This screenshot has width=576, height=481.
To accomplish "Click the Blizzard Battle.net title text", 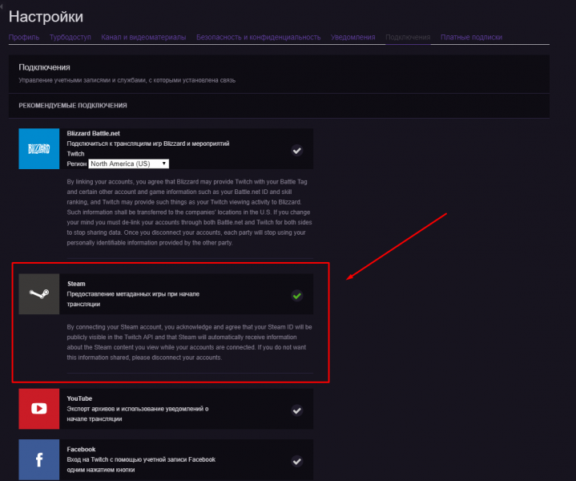I will pyautogui.click(x=93, y=133).
